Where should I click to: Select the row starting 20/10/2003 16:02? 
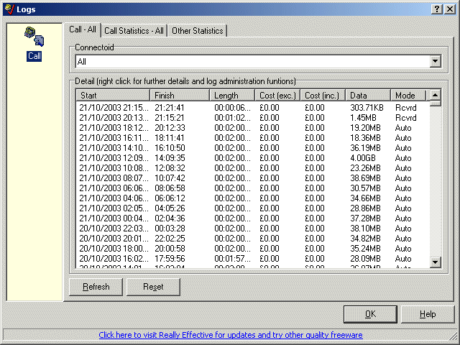pyautogui.click(x=252, y=259)
